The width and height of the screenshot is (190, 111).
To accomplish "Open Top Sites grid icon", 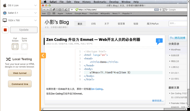I will tap(54, 14).
